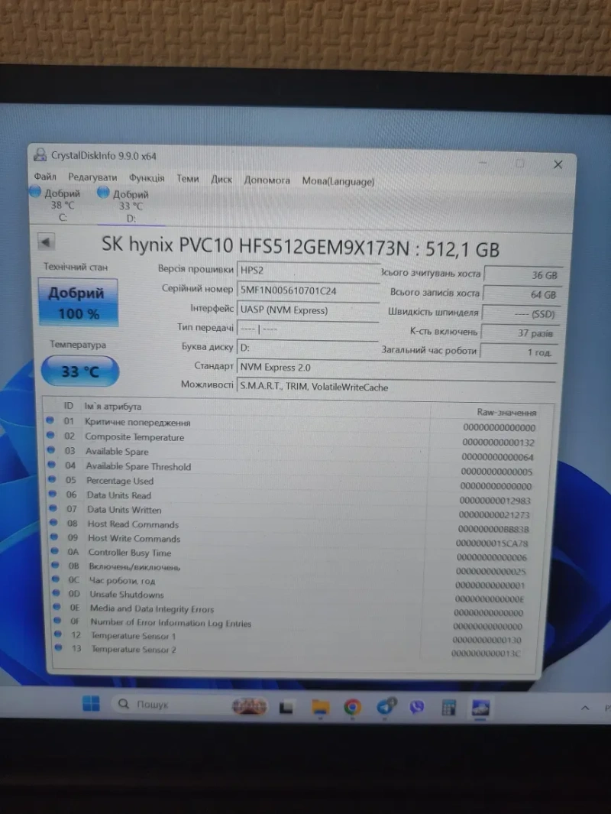Open the Windows Start menu
Viewport: 611px width, 814px height.
pos(92,703)
